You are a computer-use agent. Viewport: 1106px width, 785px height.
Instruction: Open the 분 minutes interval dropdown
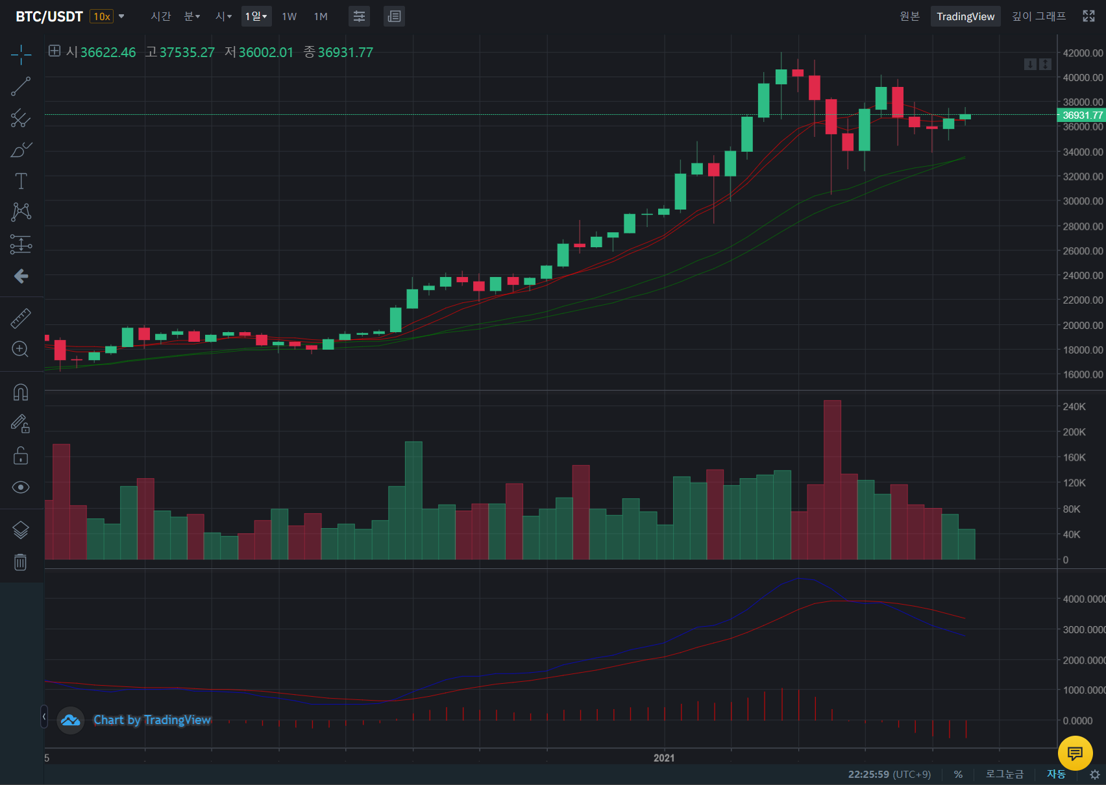tap(192, 16)
